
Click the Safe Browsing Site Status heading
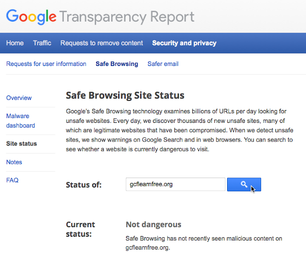(x=125, y=96)
